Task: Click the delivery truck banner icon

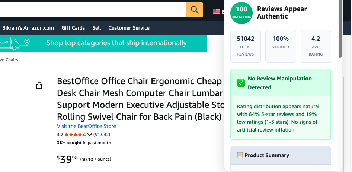Action: (x=15, y=44)
